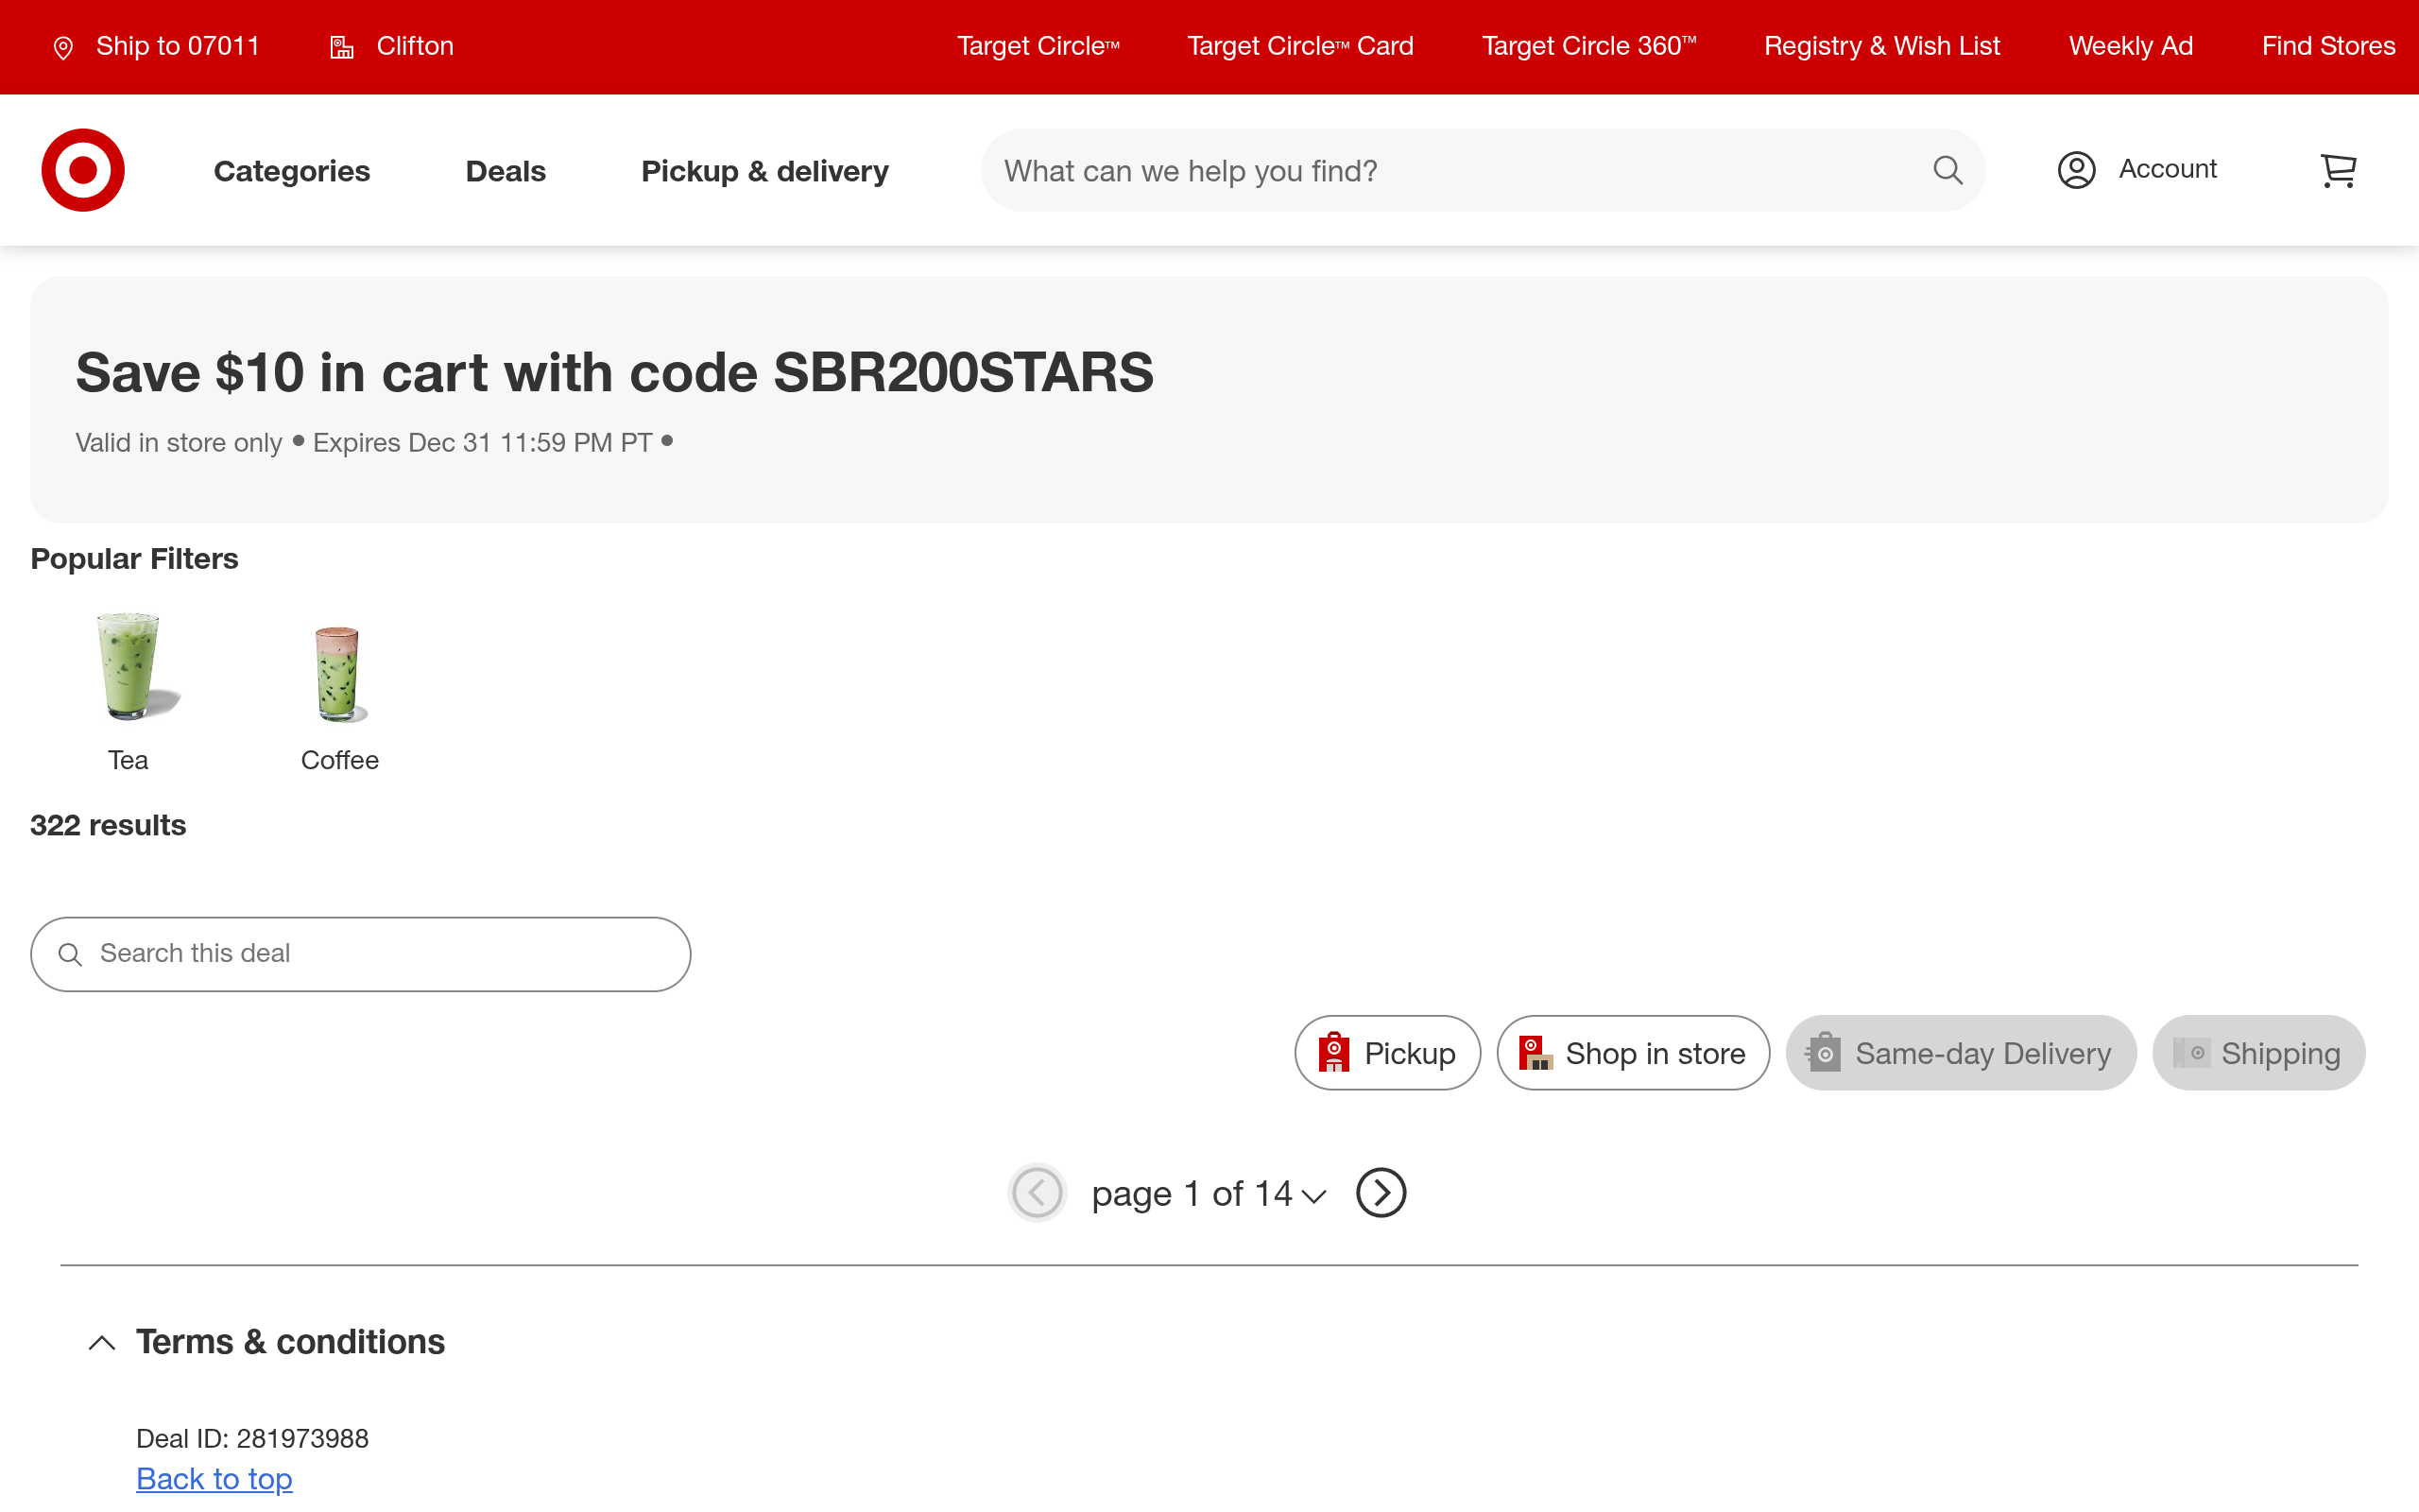Click the Same-day Delivery bag icon
2419x1512 pixels.
1824,1053
